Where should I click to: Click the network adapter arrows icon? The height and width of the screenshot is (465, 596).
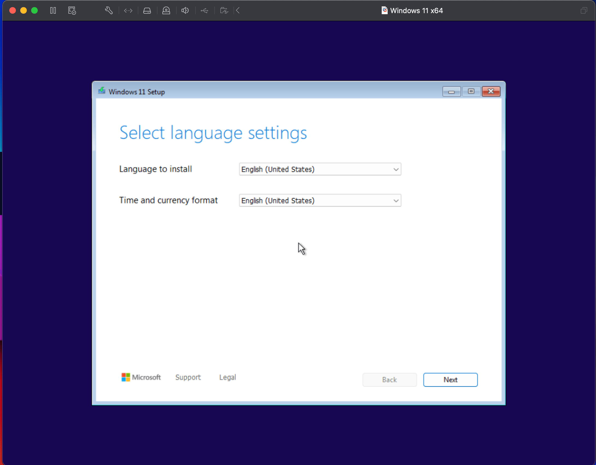click(x=128, y=11)
